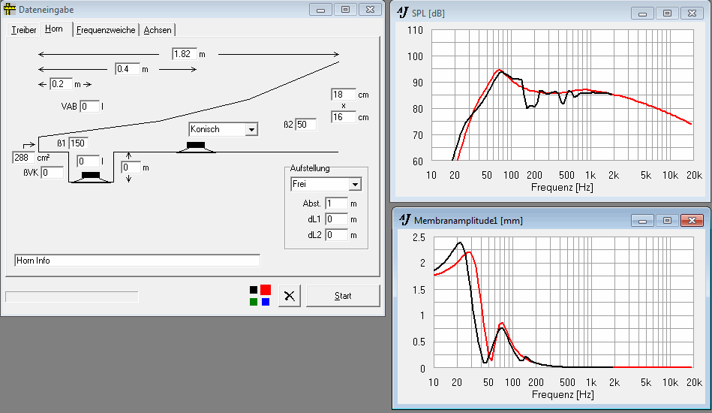Click the Start button
The image size is (712, 413).
coord(343,296)
